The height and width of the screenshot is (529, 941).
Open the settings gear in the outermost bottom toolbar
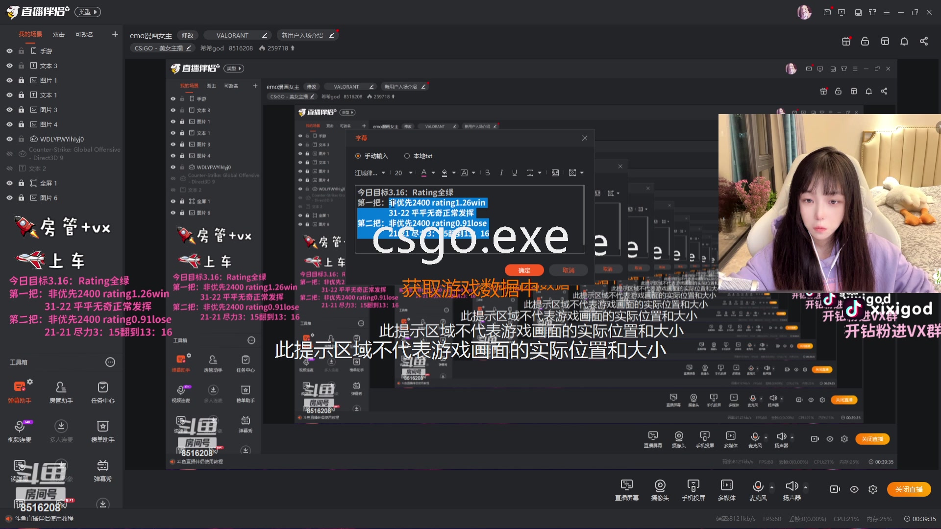click(x=873, y=489)
